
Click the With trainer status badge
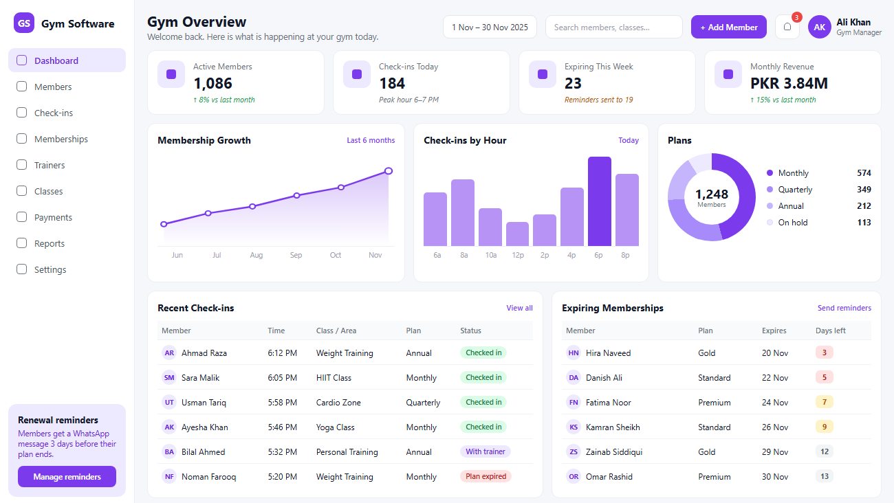(485, 451)
